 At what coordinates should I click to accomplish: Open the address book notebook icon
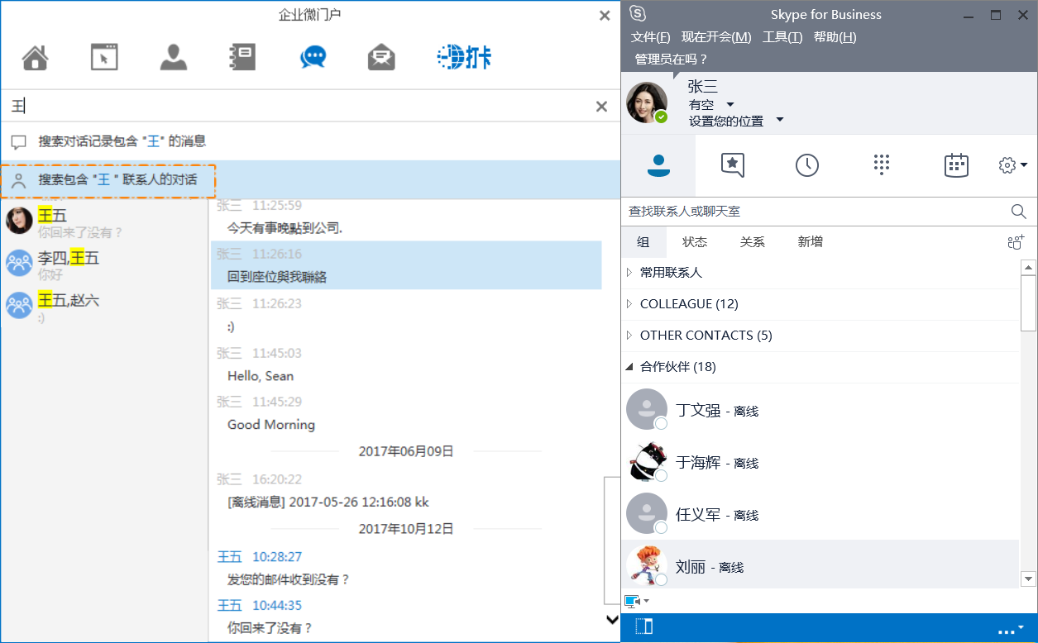coord(243,57)
